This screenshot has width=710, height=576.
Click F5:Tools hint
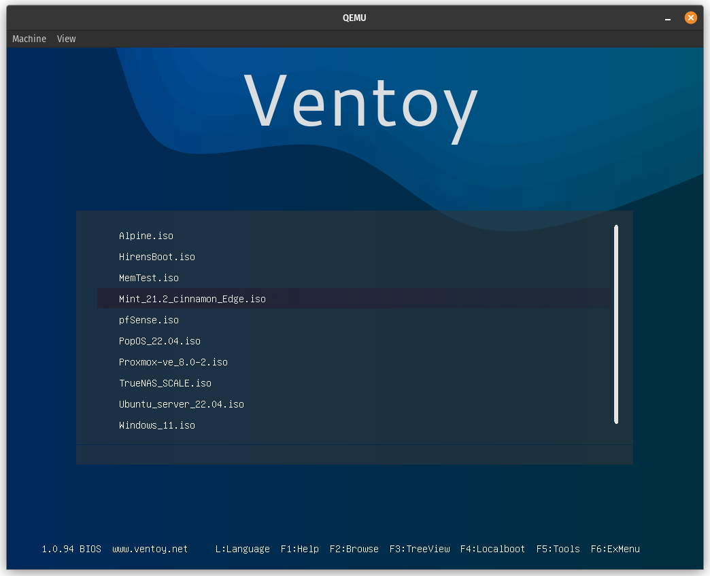[x=558, y=549]
